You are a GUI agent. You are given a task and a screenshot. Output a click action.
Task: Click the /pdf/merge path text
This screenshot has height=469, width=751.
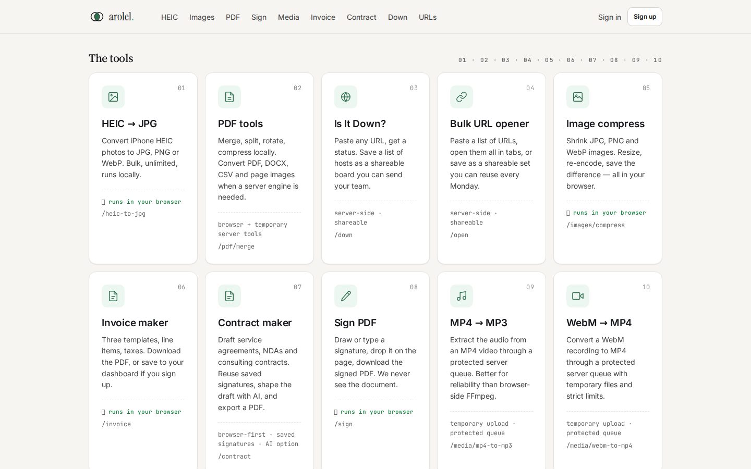pos(236,246)
